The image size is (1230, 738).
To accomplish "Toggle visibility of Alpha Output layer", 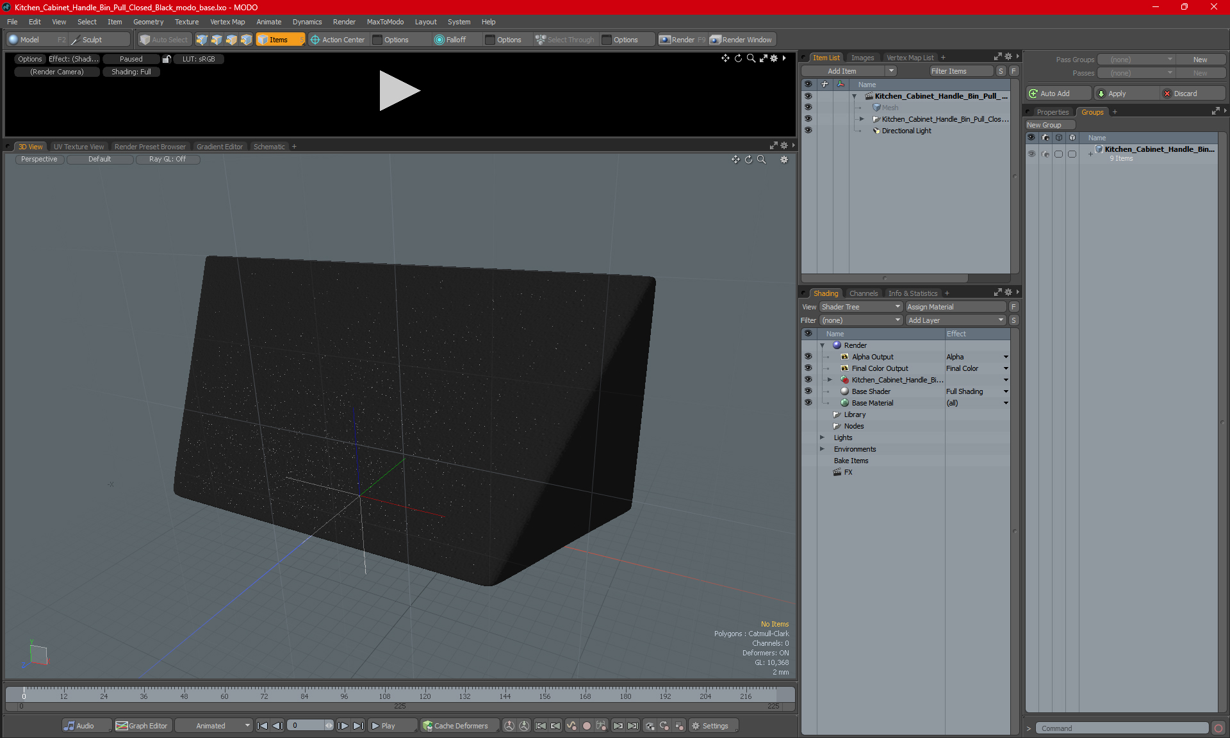I will [808, 357].
